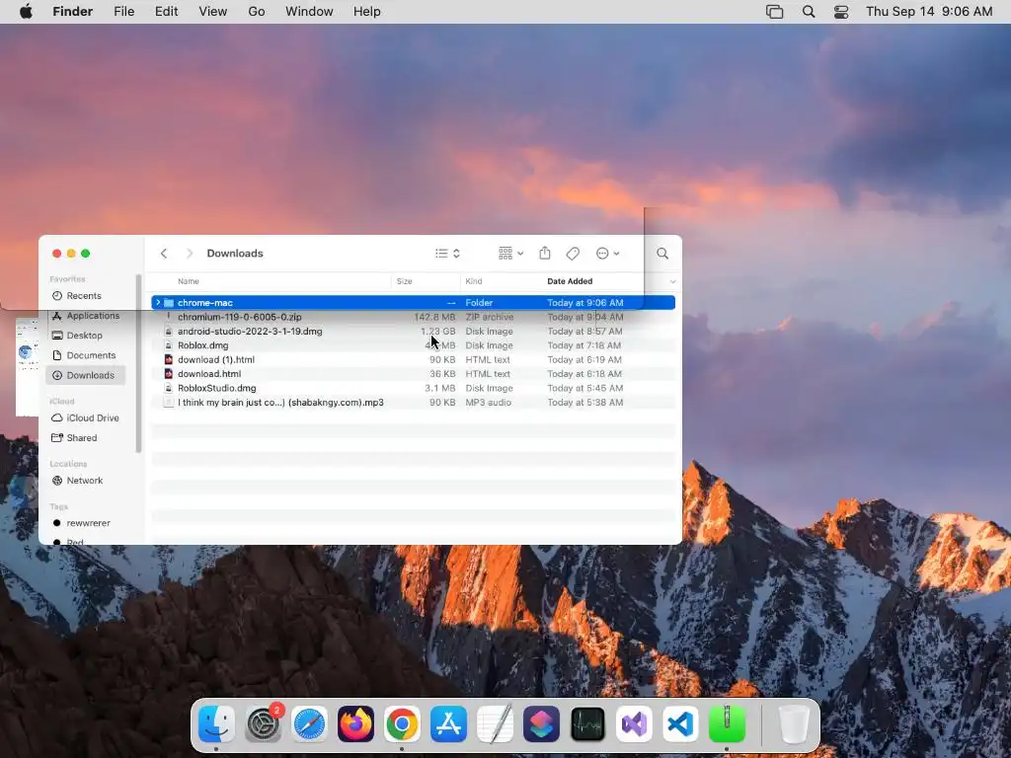The height and width of the screenshot is (758, 1011).
Task: Select download.html file
Action: coord(414,373)
